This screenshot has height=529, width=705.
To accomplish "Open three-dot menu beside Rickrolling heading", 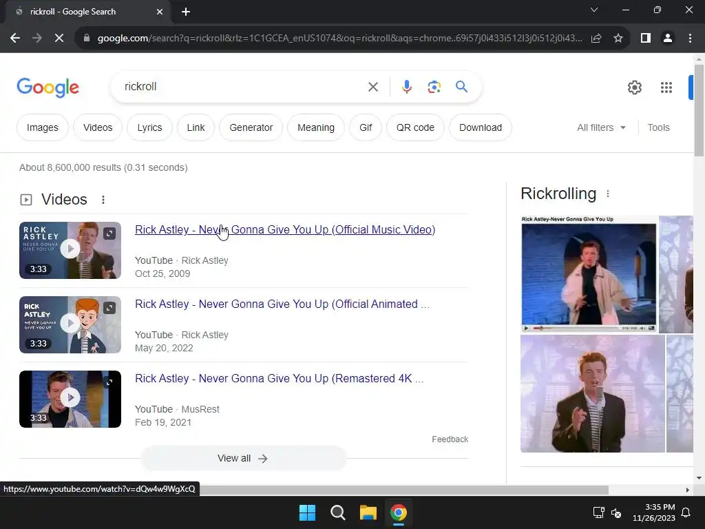I will 608,194.
